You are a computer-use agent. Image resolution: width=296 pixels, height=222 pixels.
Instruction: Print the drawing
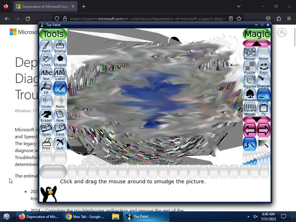(x=46, y=144)
